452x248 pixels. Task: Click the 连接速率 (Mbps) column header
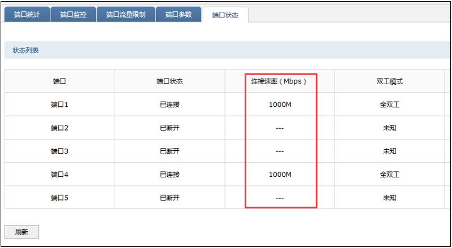pos(280,81)
